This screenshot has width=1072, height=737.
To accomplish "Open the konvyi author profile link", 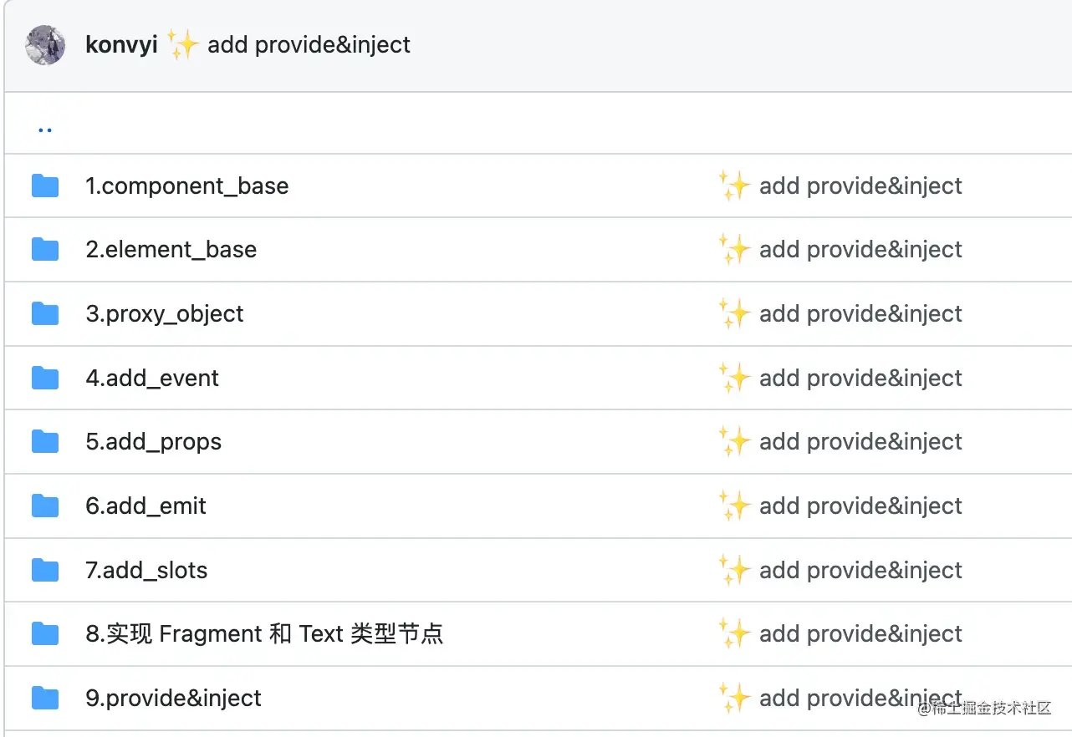I will pos(121,45).
